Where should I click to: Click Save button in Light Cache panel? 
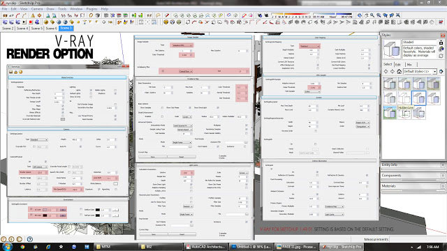(x=154, y=234)
